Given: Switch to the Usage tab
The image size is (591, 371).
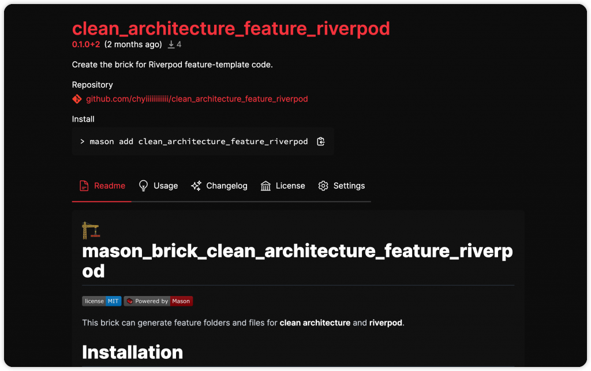Looking at the screenshot, I should click(x=158, y=186).
